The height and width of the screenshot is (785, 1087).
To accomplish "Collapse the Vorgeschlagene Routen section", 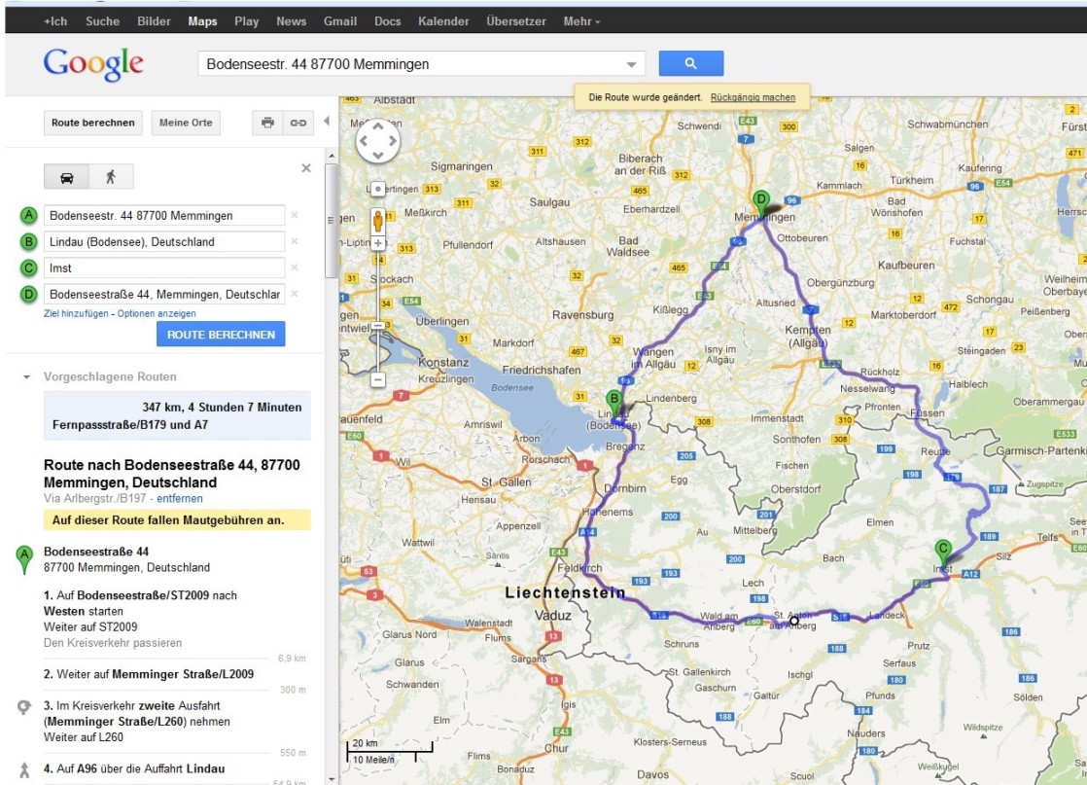I will click(x=27, y=377).
